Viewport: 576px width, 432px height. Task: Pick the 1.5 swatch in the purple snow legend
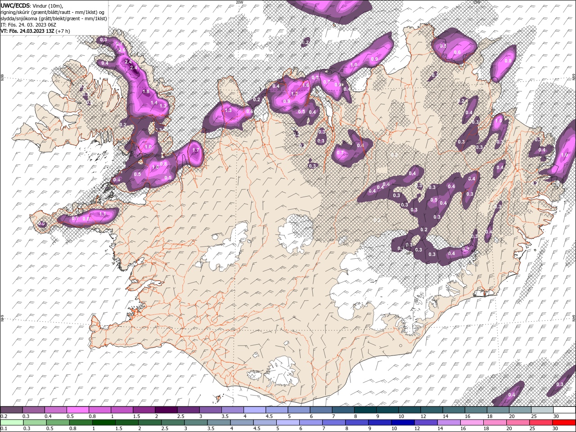[144, 410]
